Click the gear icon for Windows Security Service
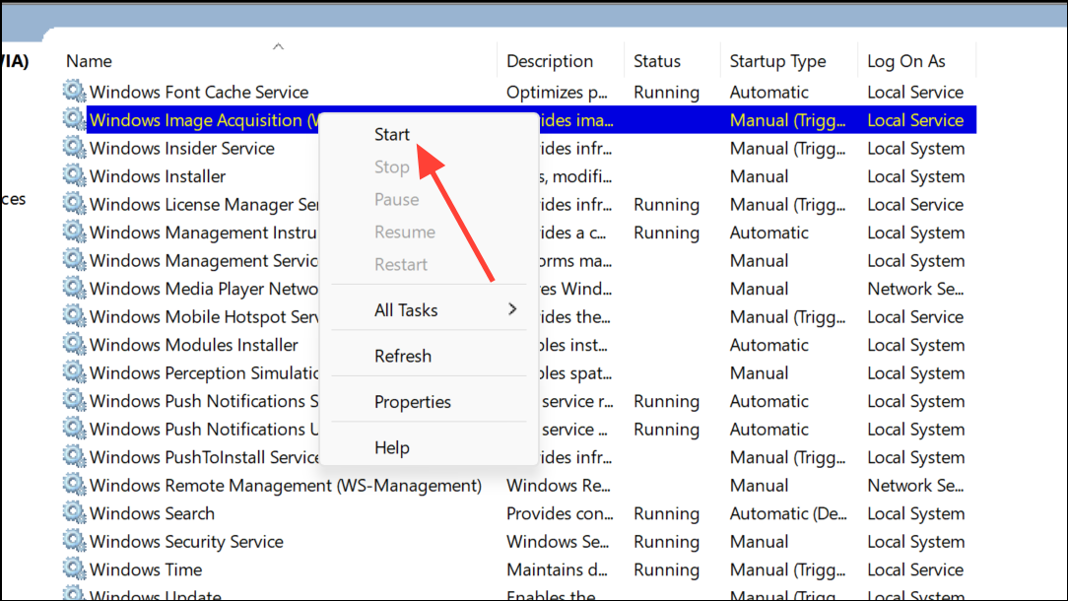The image size is (1068, 601). click(74, 540)
